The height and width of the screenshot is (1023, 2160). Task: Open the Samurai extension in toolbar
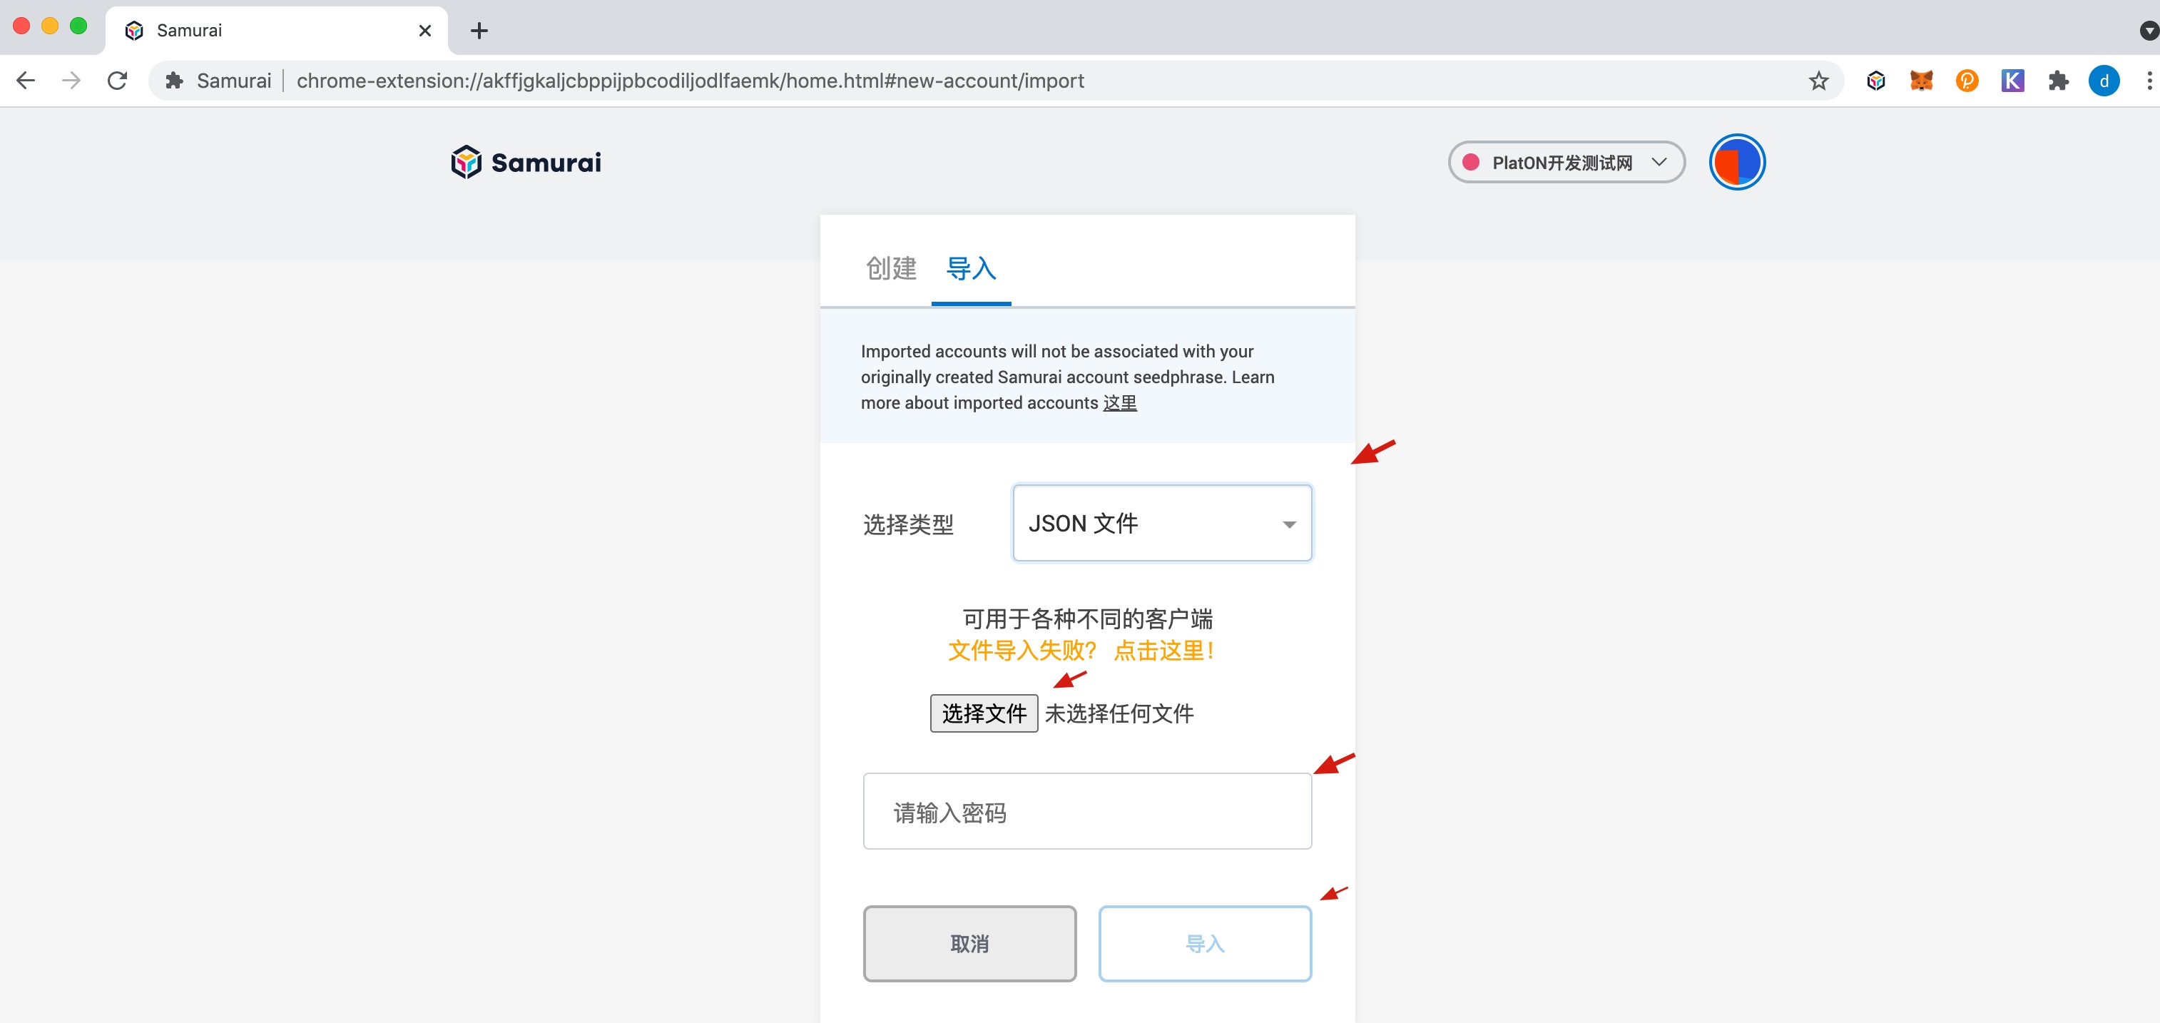coord(1876,81)
